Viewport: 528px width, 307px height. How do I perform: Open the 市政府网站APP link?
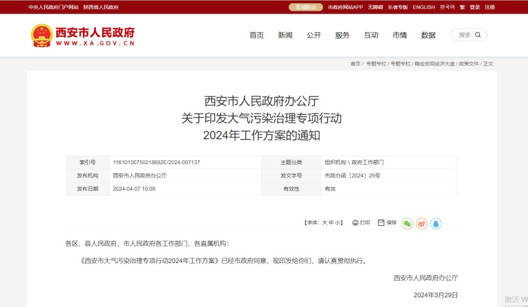coord(346,7)
